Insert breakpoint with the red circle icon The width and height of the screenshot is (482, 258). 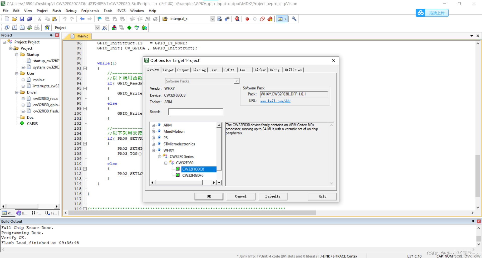click(247, 19)
